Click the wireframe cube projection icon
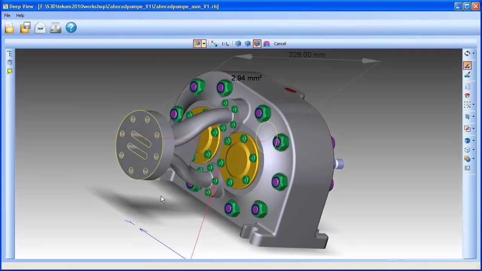Image resolution: width=482 pixels, height=271 pixels. 467,150
